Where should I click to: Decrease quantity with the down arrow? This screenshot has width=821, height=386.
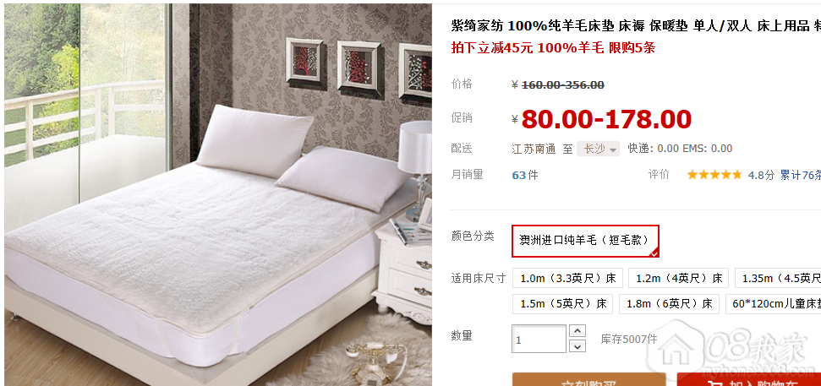[577, 346]
